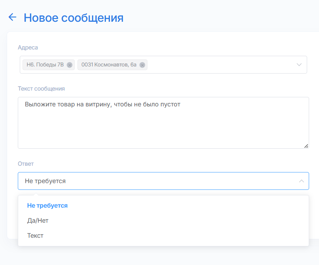Click the textarea resize handle corner

click(x=306, y=146)
